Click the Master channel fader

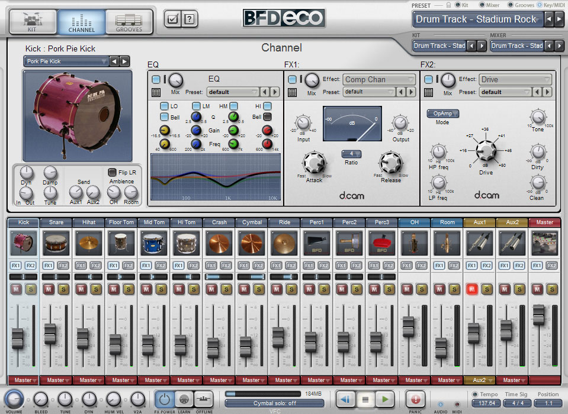tap(538, 313)
